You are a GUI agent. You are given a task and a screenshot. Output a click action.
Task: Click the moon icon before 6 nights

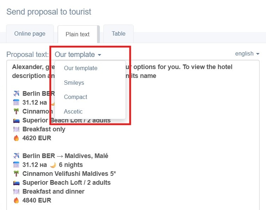53,165
